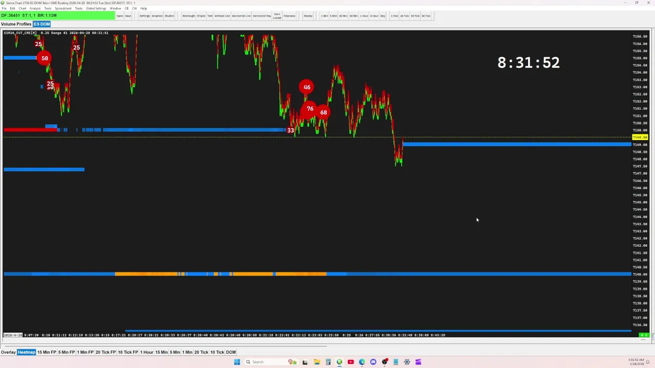Open chart Settings from the toolbar

point(145,16)
